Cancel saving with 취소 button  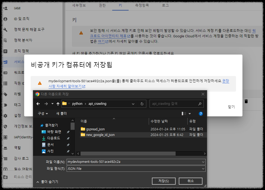pos(190,181)
